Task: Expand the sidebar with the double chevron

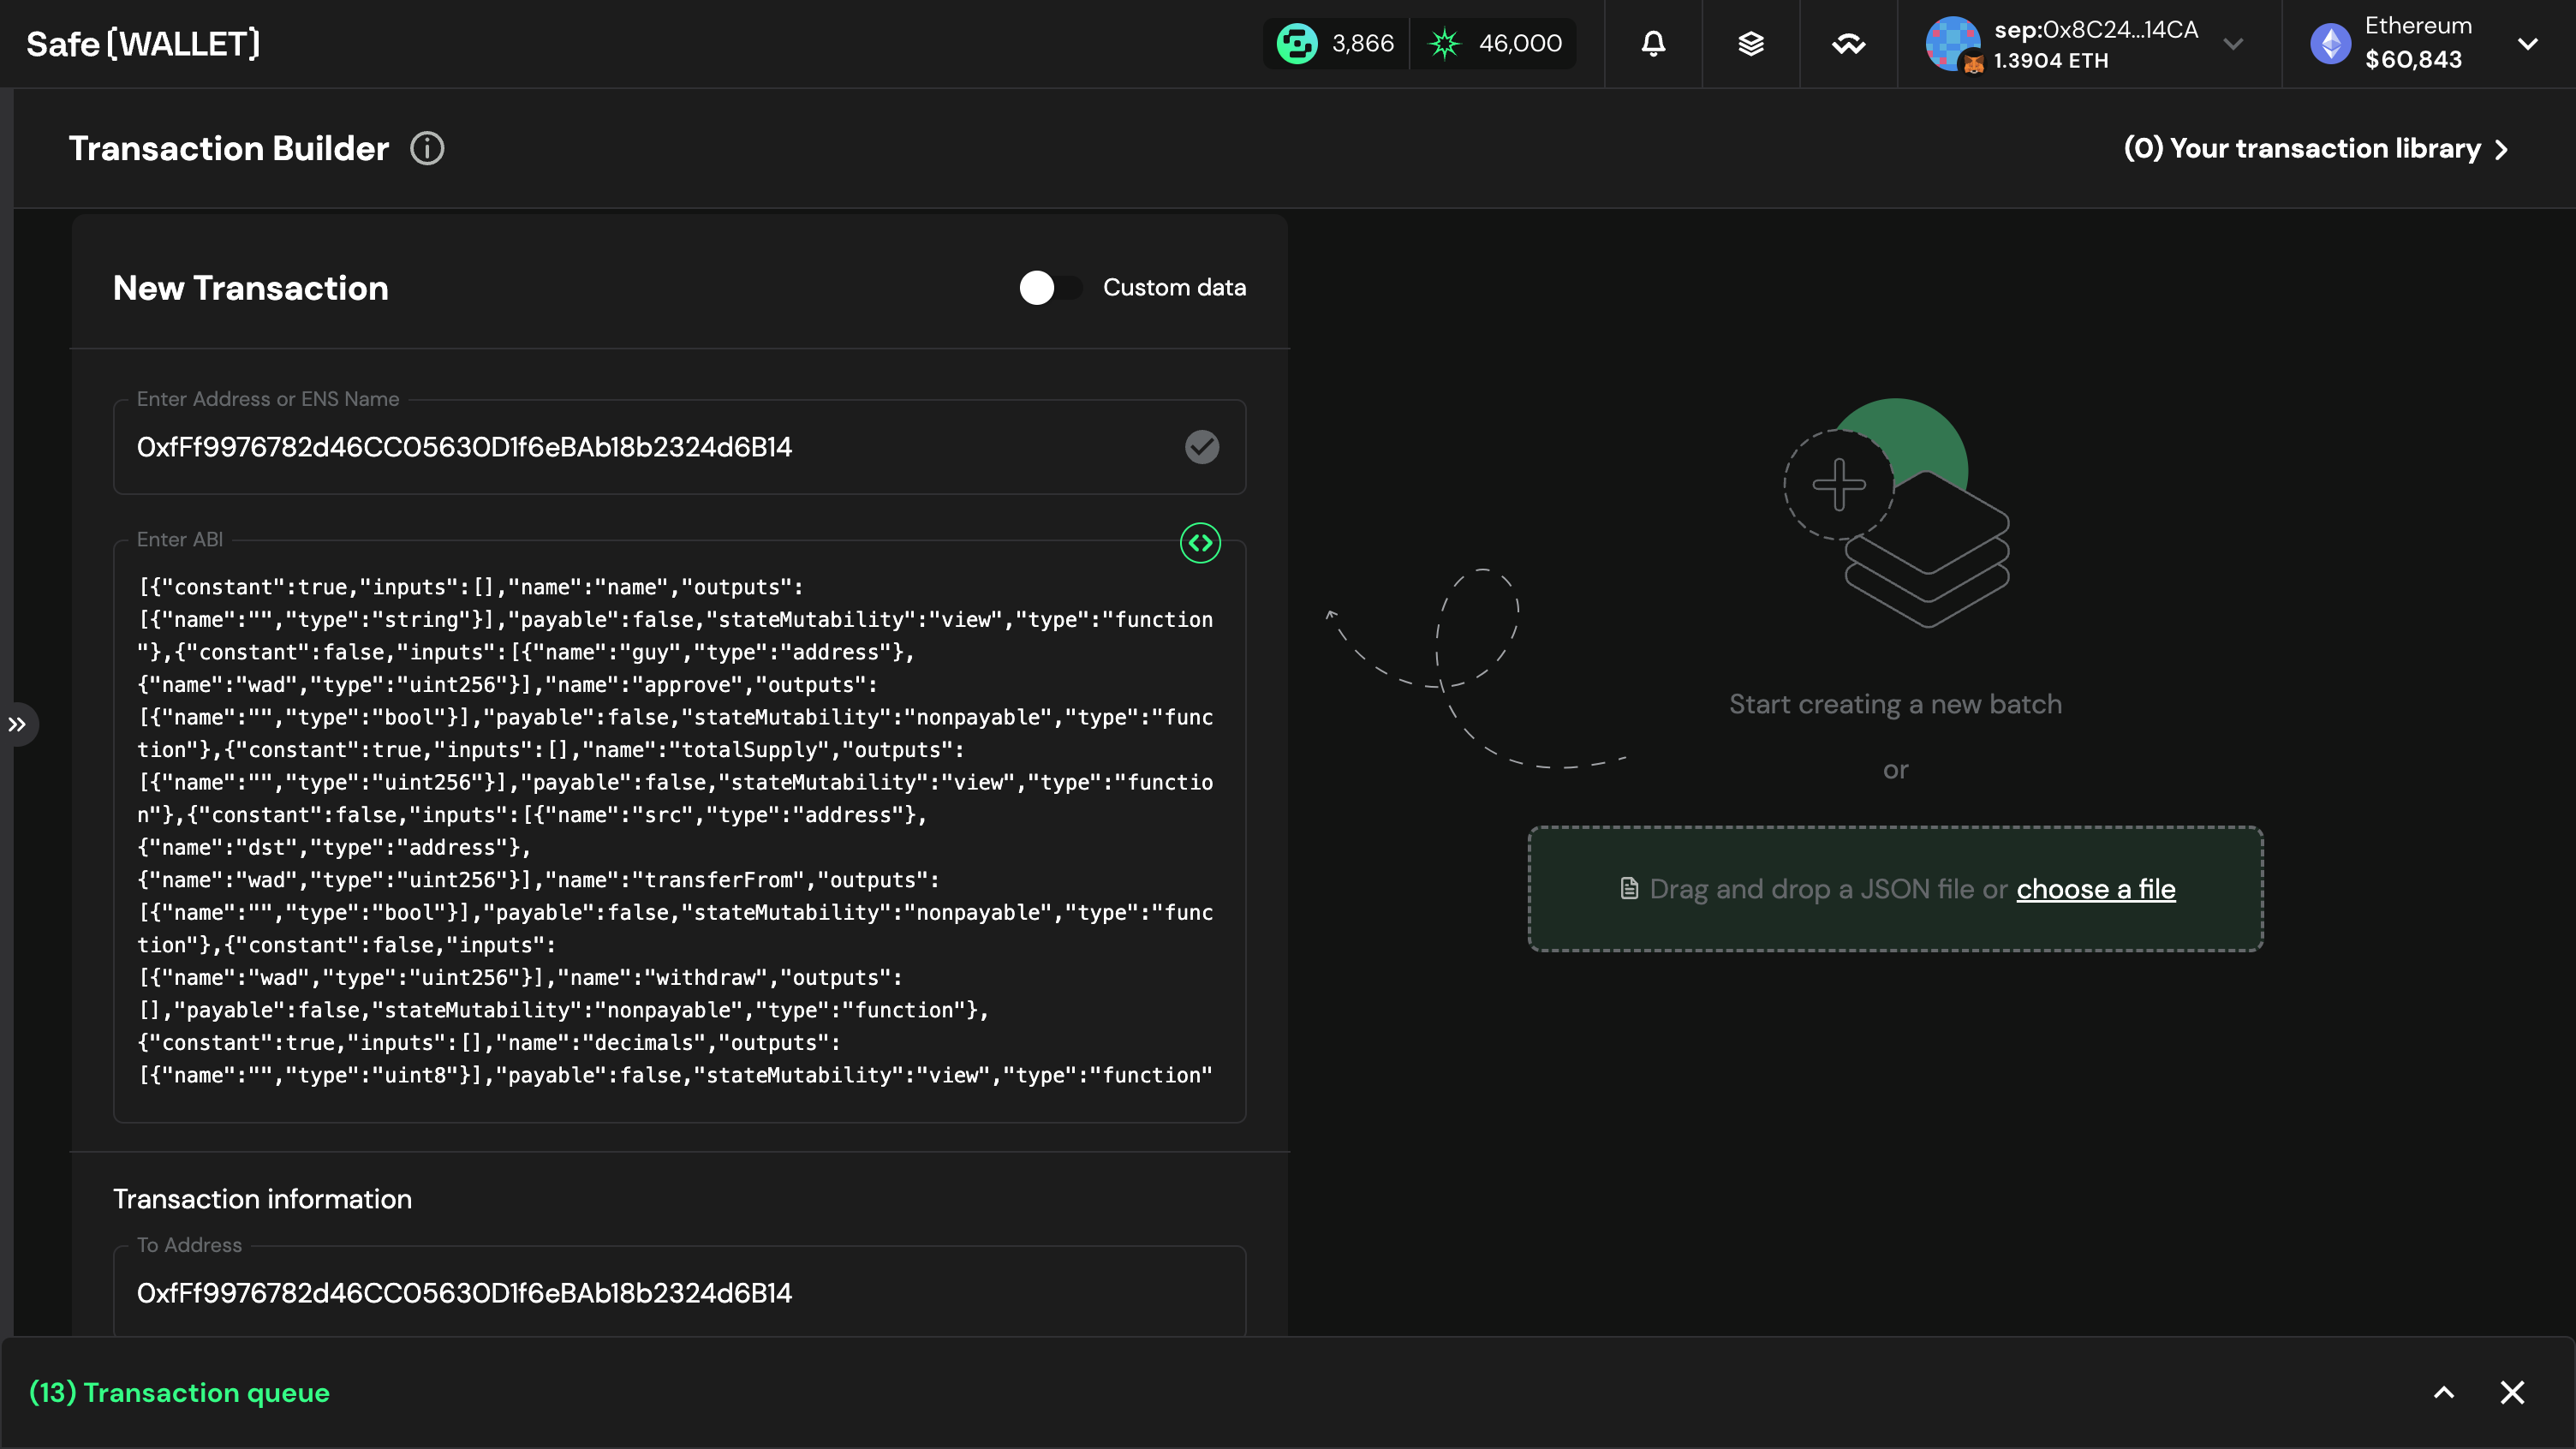Action: click(x=18, y=724)
